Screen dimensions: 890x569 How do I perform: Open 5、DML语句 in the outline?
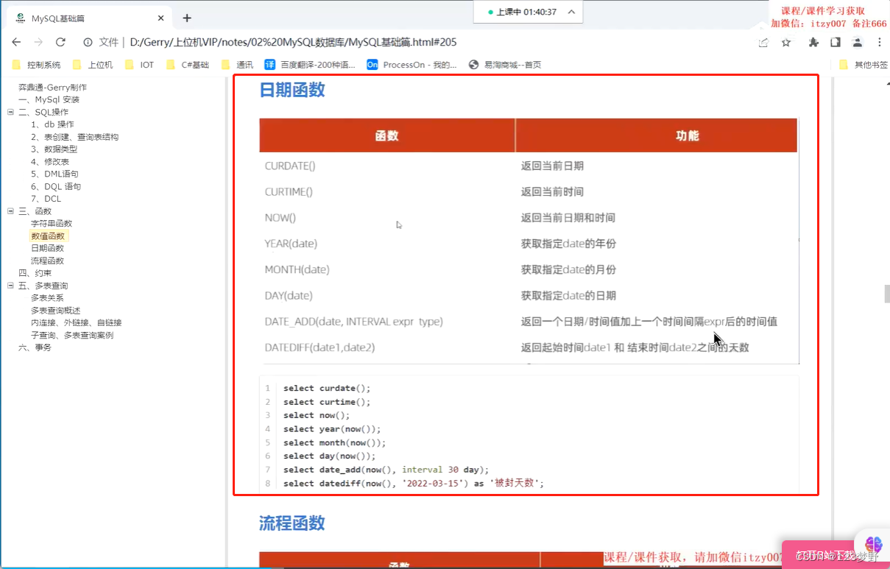point(54,174)
